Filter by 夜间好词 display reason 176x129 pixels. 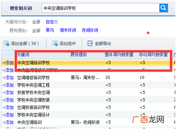(90, 30)
